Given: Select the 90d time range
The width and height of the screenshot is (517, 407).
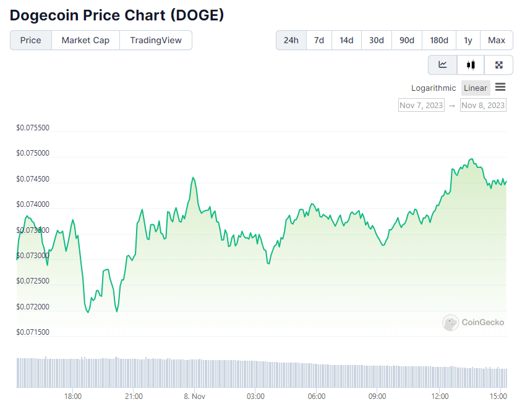Looking at the screenshot, I should (x=406, y=40).
